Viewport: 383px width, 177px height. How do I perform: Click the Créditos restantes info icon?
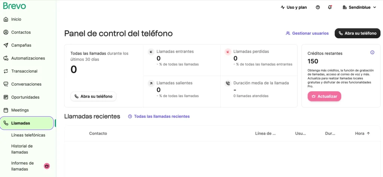[372, 52]
